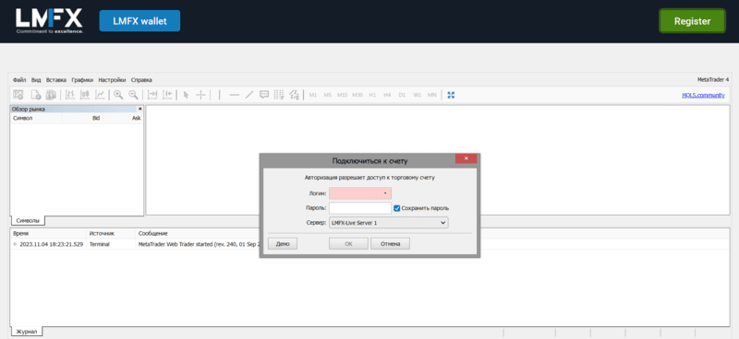Viewport: 739px width, 339px height.
Task: Click the Terminal source cell
Action: coord(100,244)
